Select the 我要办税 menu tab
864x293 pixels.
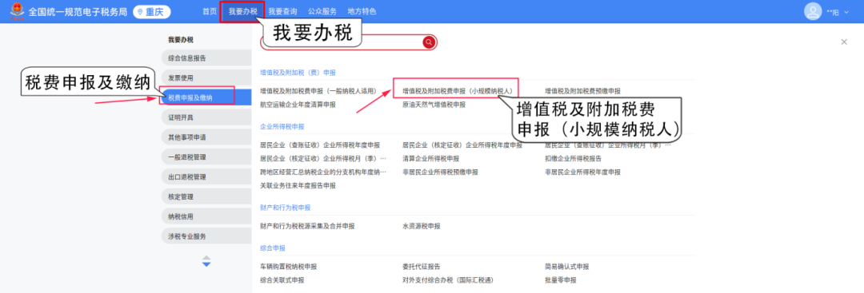click(242, 11)
